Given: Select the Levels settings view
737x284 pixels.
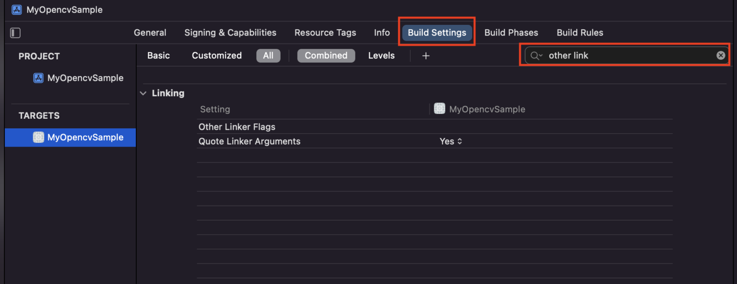Looking at the screenshot, I should [x=381, y=56].
